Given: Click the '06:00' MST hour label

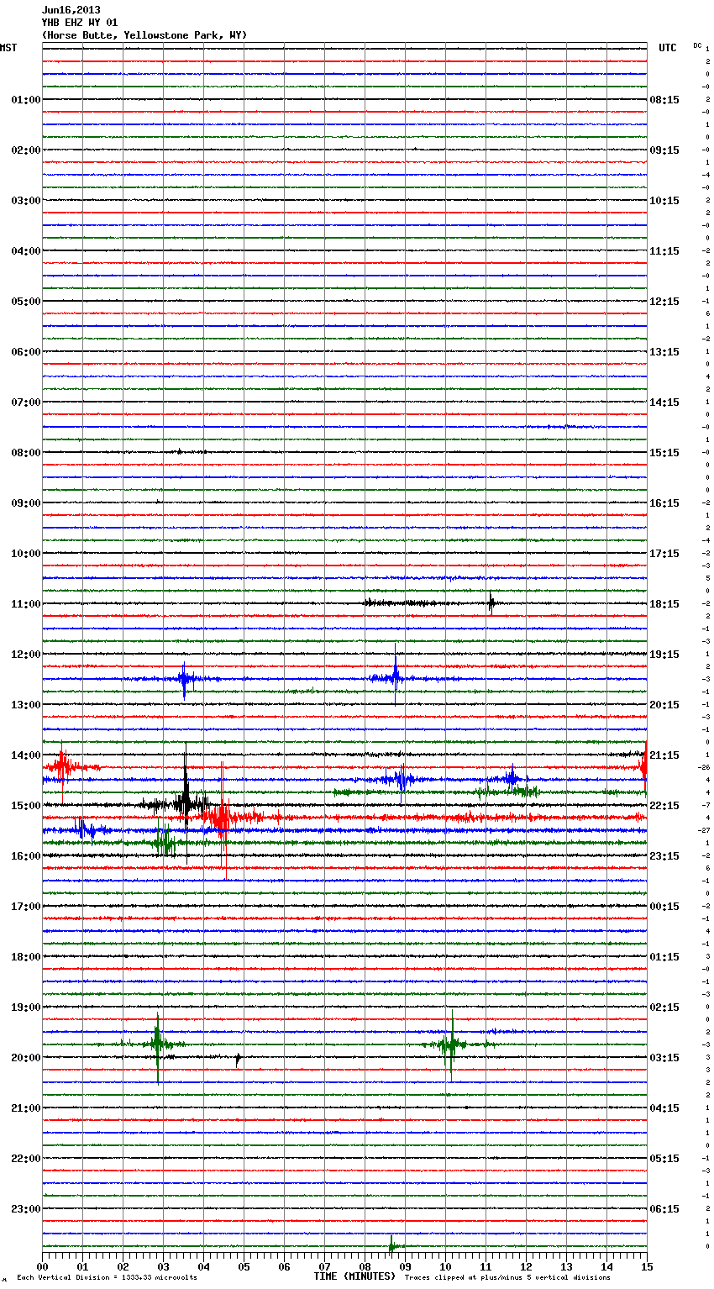Looking at the screenshot, I should [x=25, y=352].
